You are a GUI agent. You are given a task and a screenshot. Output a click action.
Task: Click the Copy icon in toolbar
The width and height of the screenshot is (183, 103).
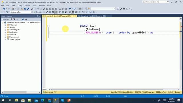click(63, 9)
